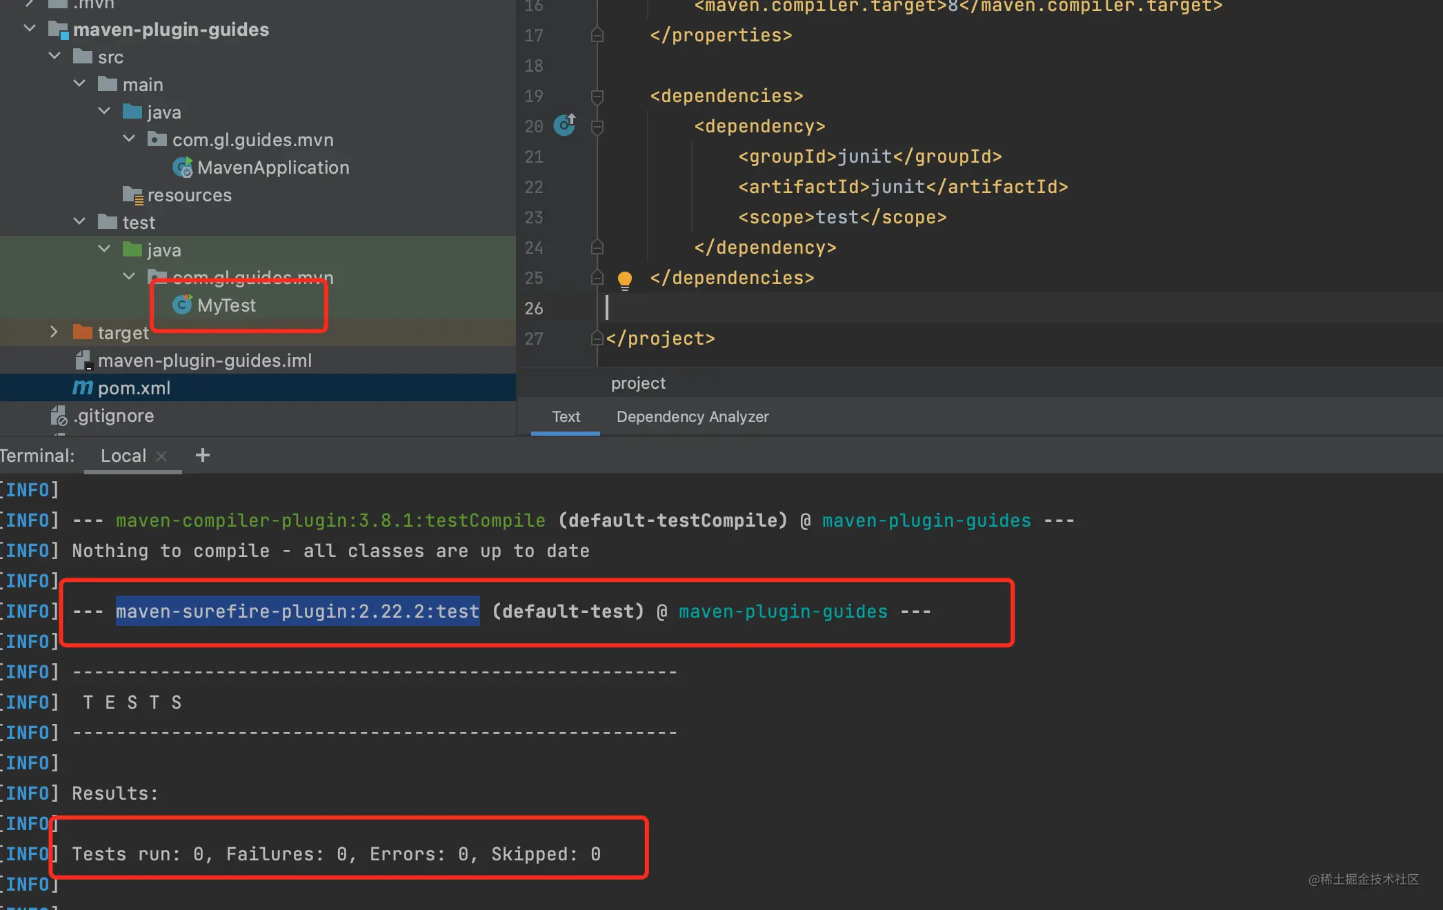Viewport: 1443px width, 910px height.
Task: Click the pom.xml Maven file icon
Action: tap(82, 388)
